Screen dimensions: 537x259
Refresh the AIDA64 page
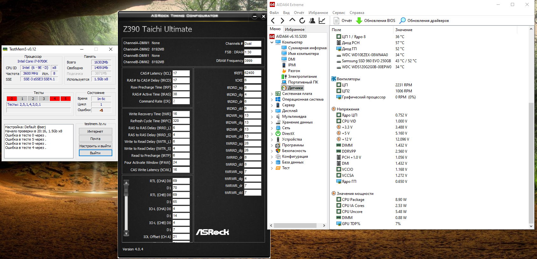tap(302, 21)
